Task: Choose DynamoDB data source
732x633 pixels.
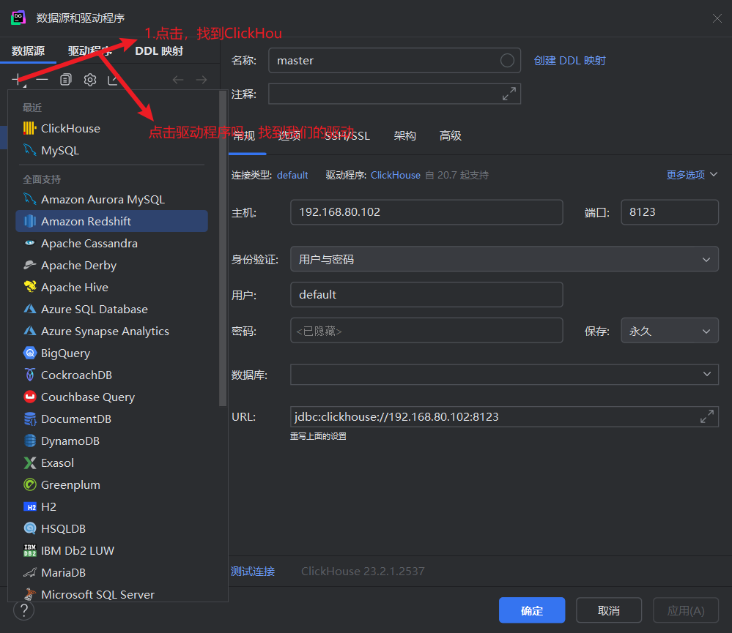Action: [x=111, y=441]
